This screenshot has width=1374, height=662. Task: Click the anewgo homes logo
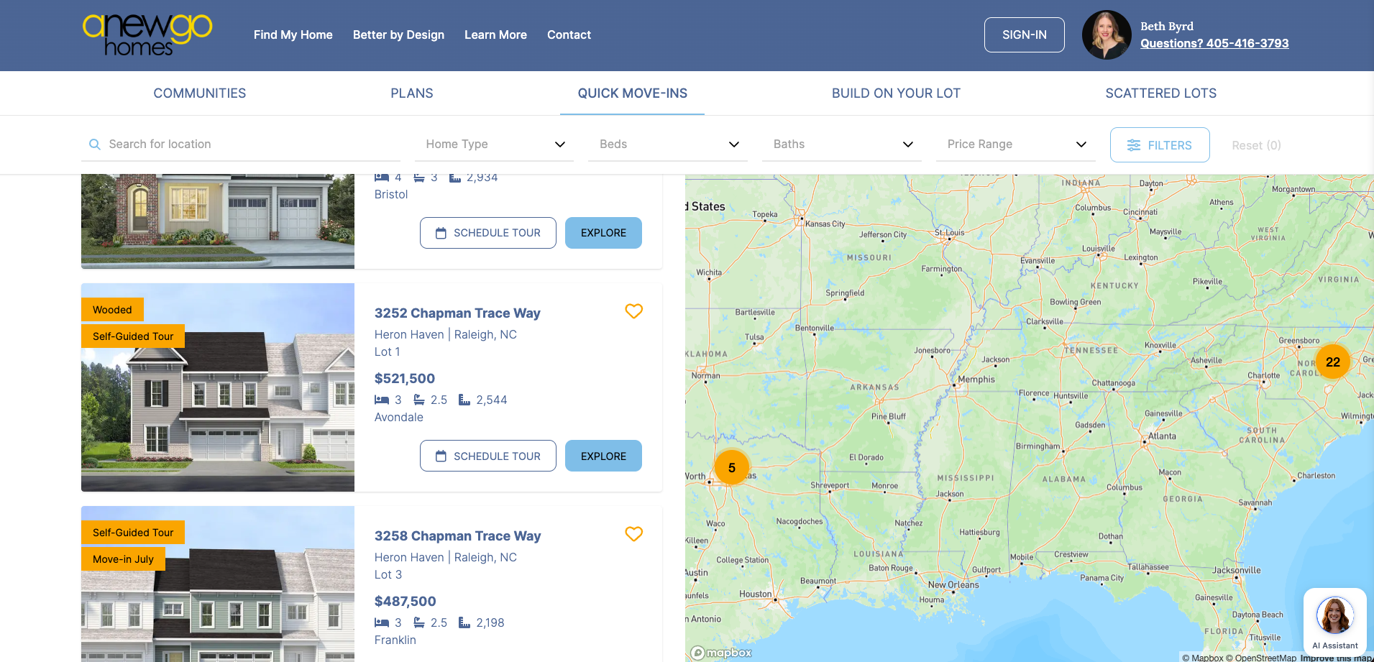point(147,35)
